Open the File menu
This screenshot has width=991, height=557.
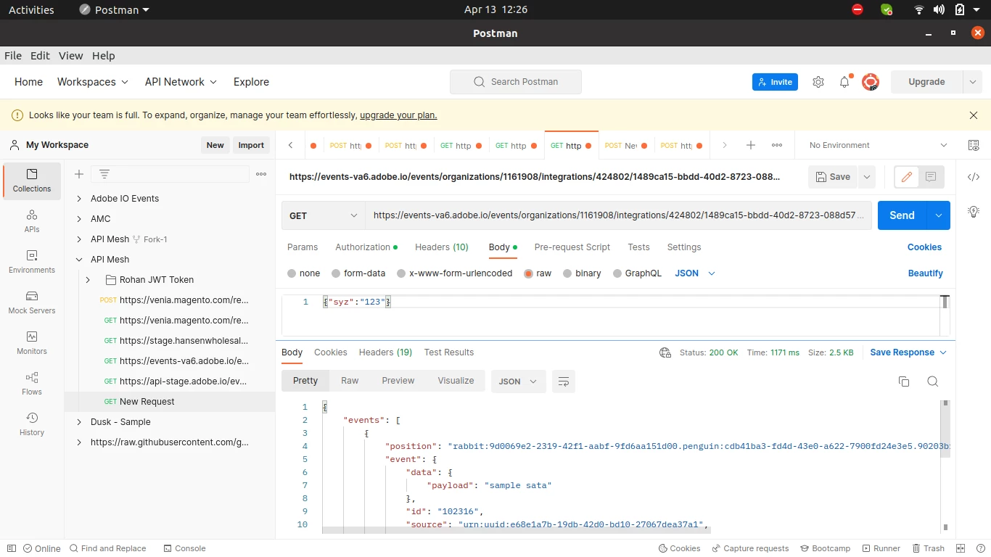13,56
